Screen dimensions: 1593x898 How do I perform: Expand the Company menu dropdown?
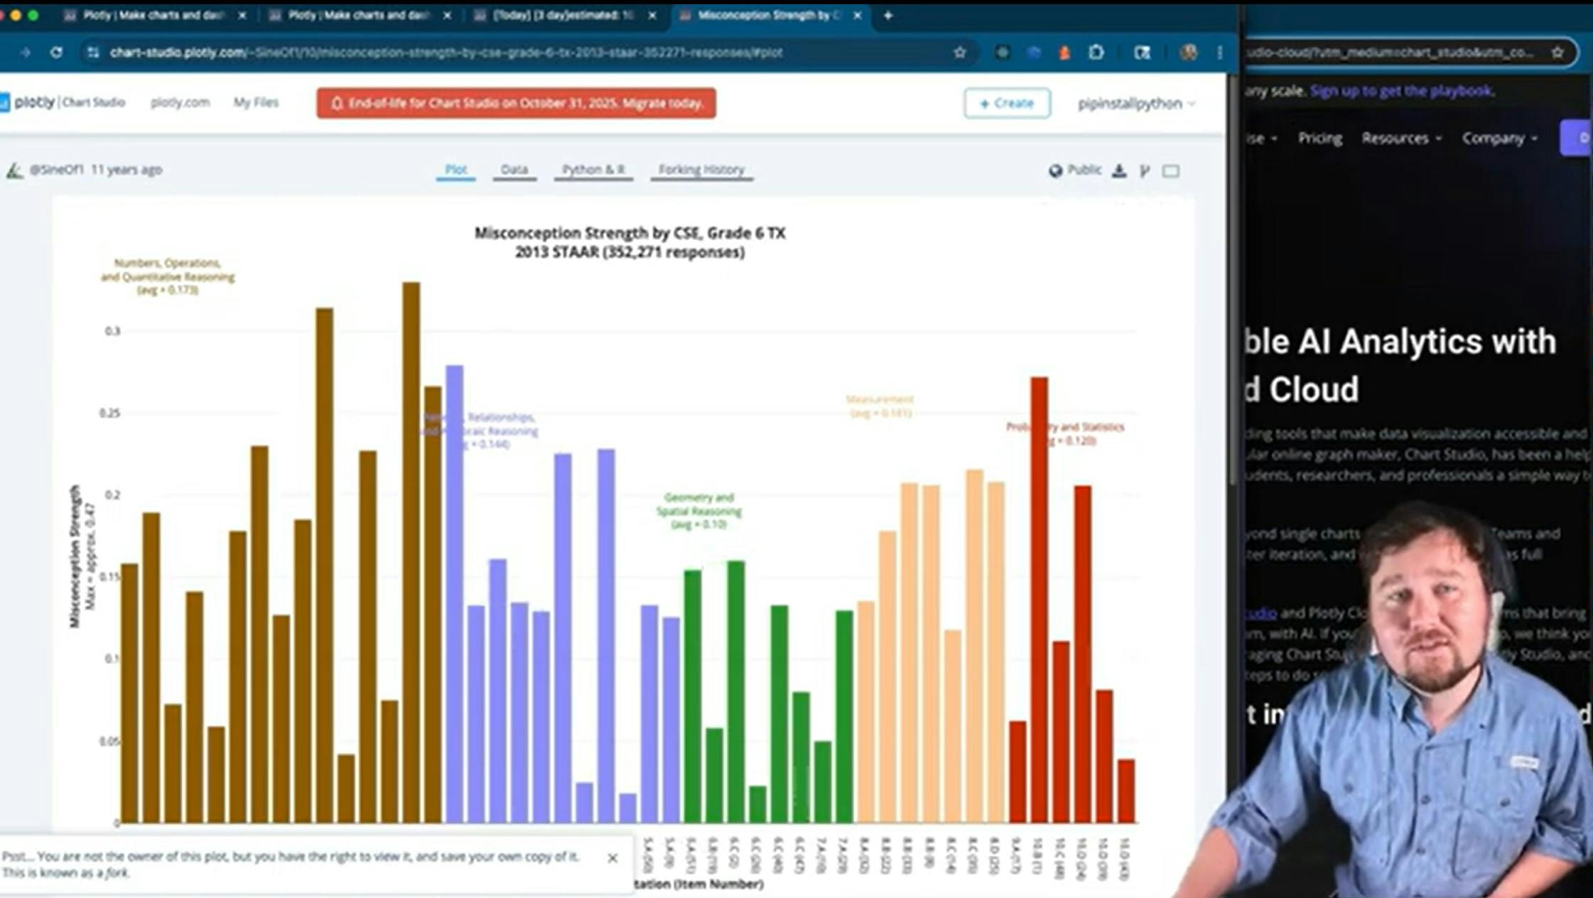click(x=1499, y=139)
